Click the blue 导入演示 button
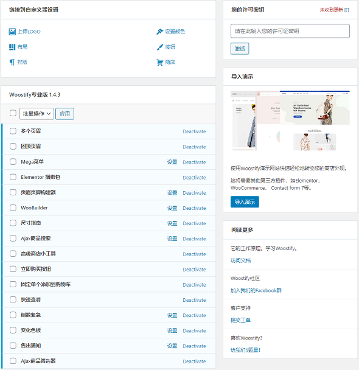The width and height of the screenshot is (359, 370). [245, 202]
